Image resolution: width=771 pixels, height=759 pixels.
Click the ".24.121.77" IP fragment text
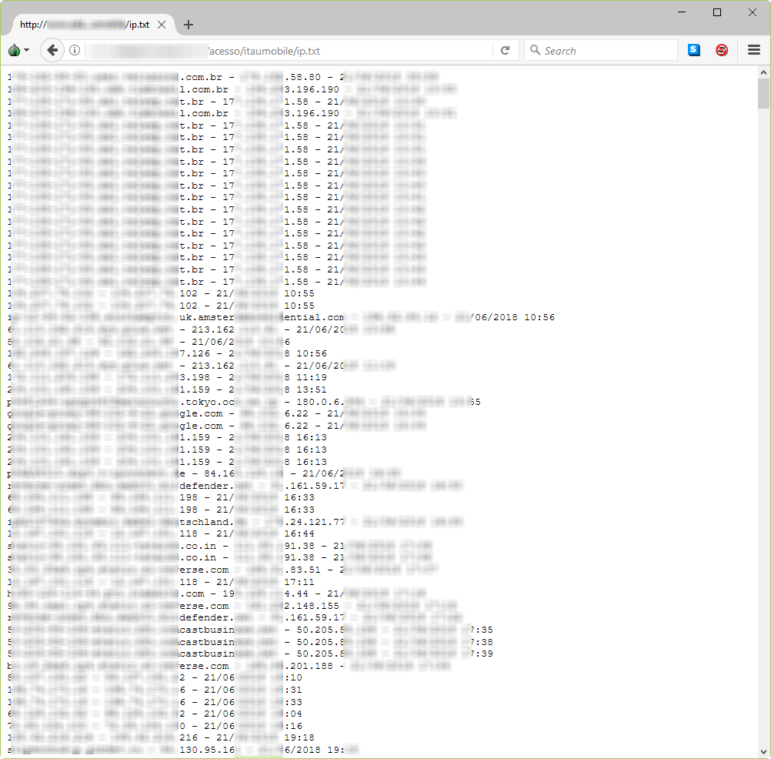tap(315, 522)
